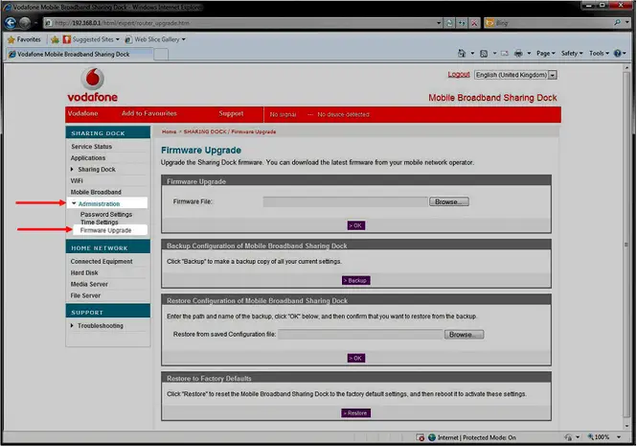Expand the Sharing Dock submenu in sidebar

(x=72, y=169)
